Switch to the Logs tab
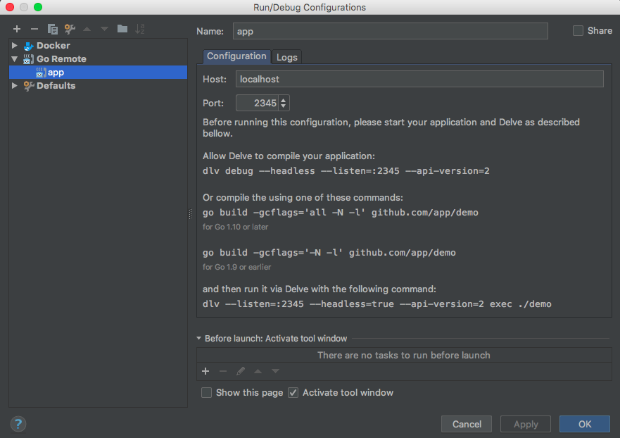The height and width of the screenshot is (438, 620). [286, 57]
